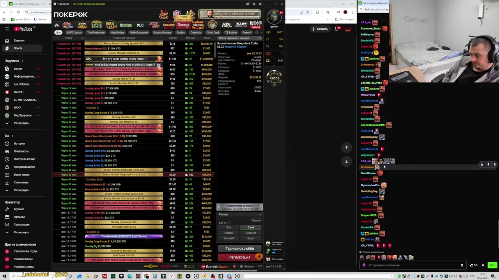Open Yandex browser in the taskbar
Image resolution: width=499 pixels, height=280 pixels.
click(172, 276)
